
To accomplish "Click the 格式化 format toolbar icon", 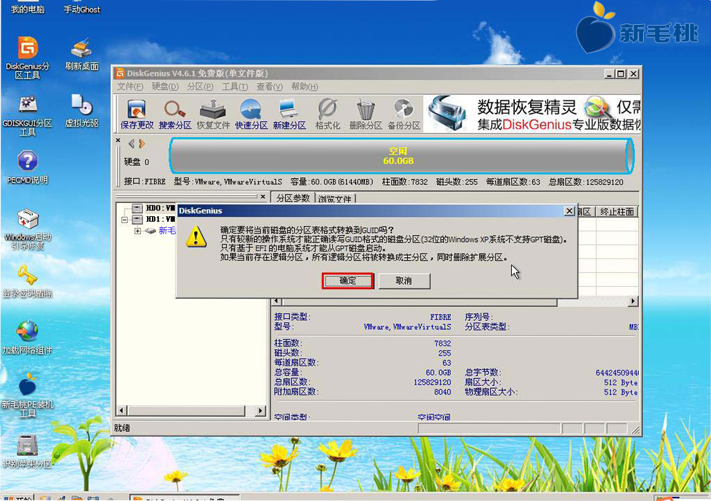I will [x=327, y=114].
